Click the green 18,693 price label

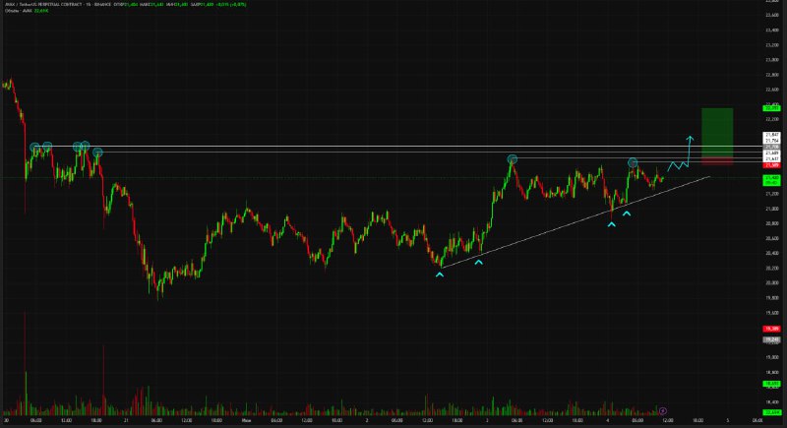771,384
